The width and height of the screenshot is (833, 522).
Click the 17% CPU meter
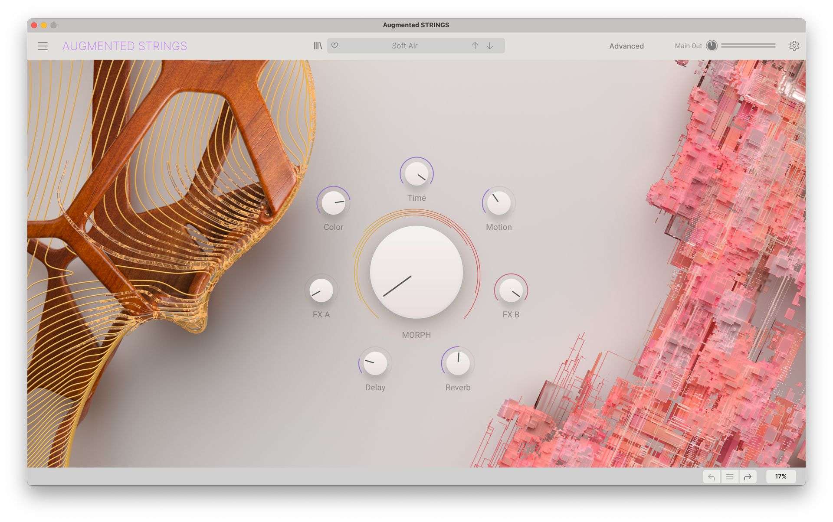(x=781, y=476)
